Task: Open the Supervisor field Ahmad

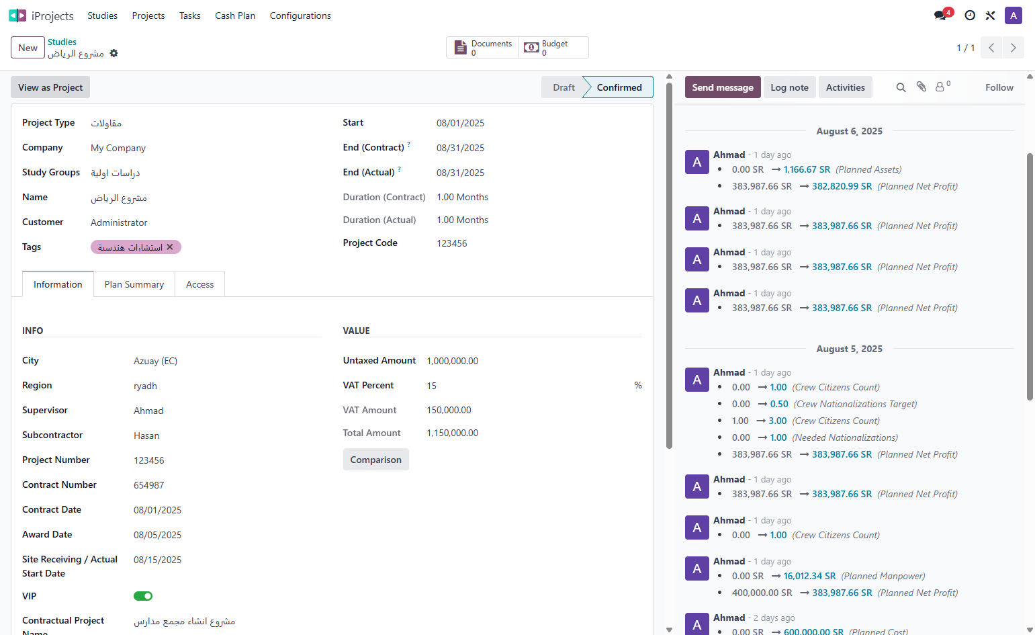Action: (x=227, y=411)
